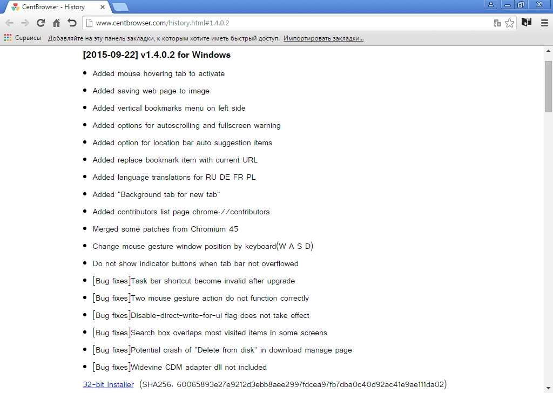Click "Added saving web page to image"
This screenshot has height=393, width=553.
tap(151, 91)
